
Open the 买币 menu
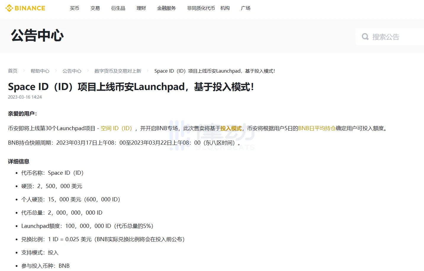tap(74, 8)
